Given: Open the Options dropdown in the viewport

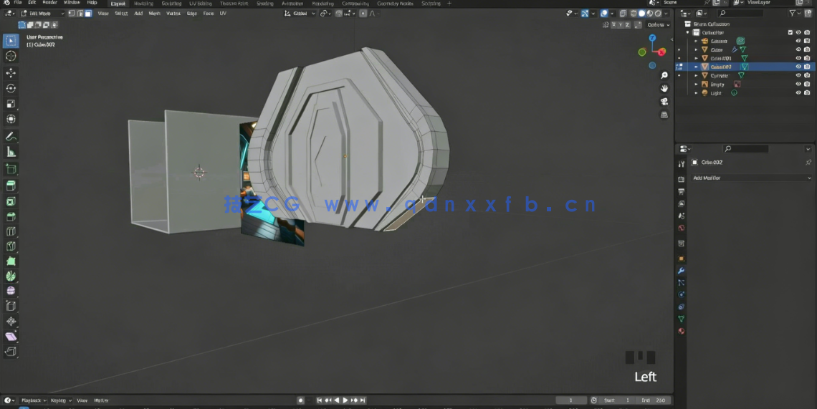Looking at the screenshot, I should [x=659, y=24].
